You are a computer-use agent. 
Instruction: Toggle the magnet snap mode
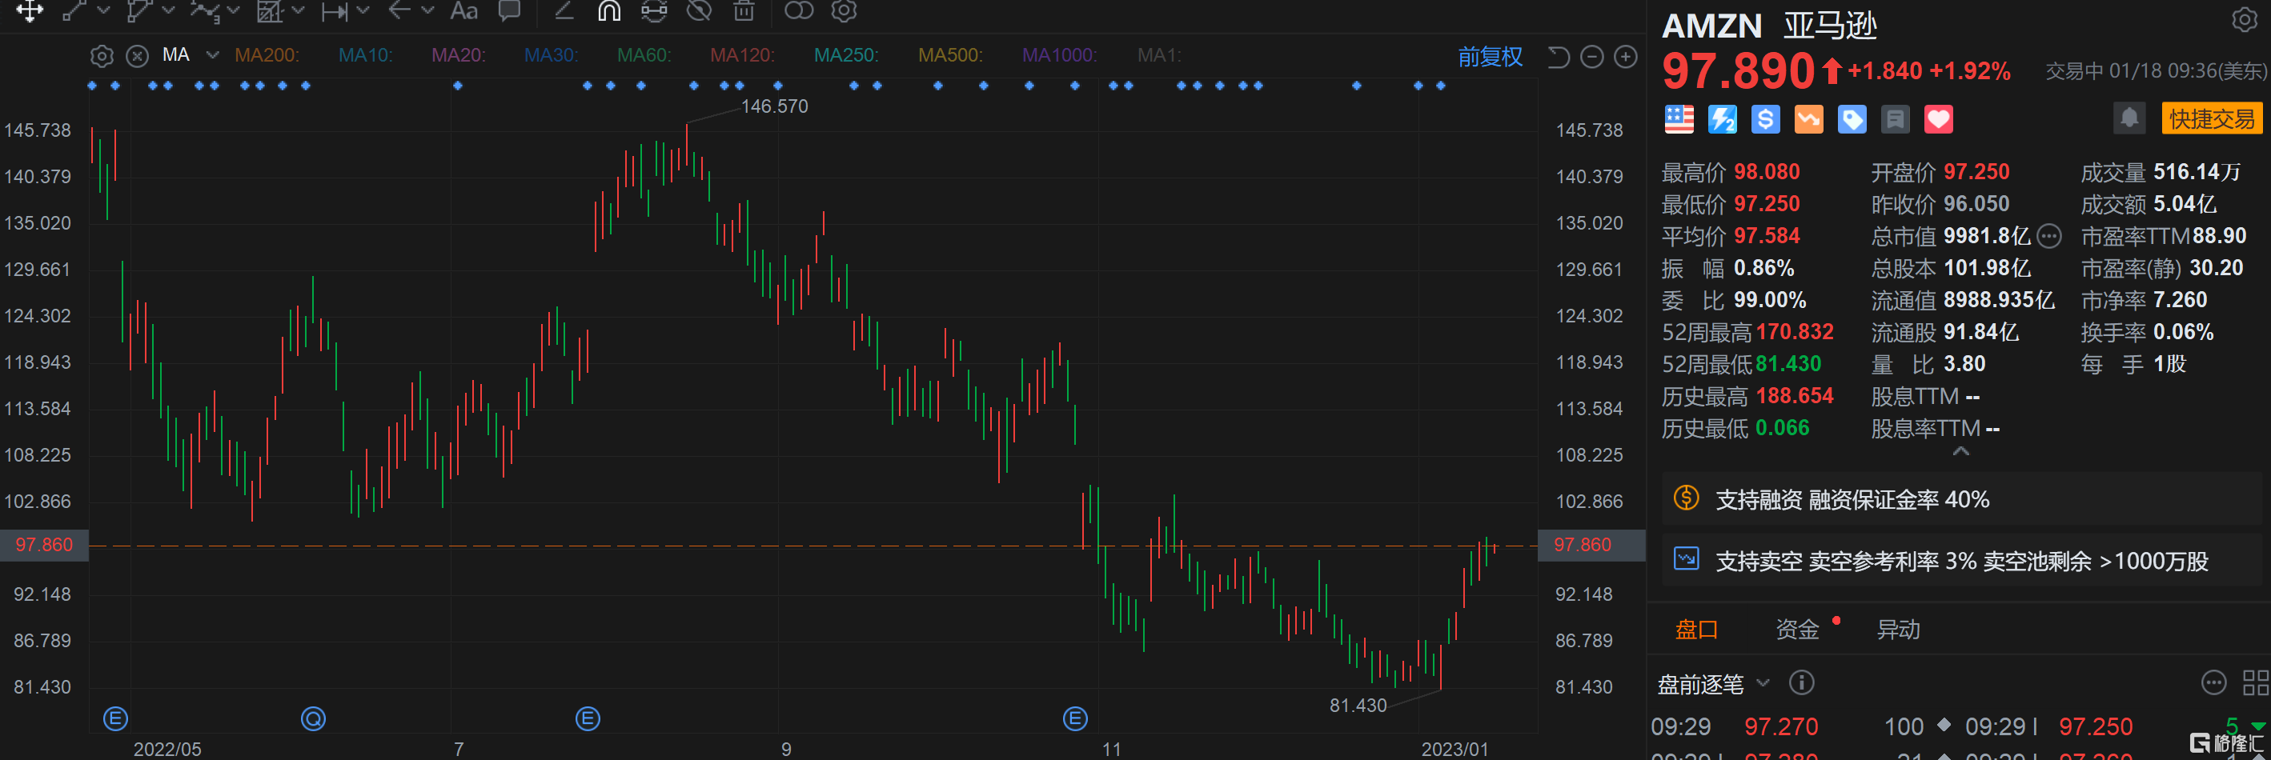(609, 10)
